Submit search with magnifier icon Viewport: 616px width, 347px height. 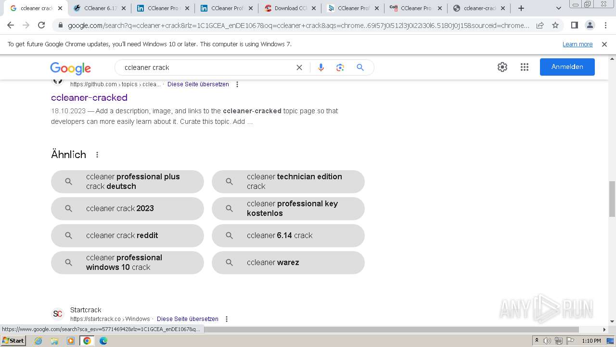[360, 67]
